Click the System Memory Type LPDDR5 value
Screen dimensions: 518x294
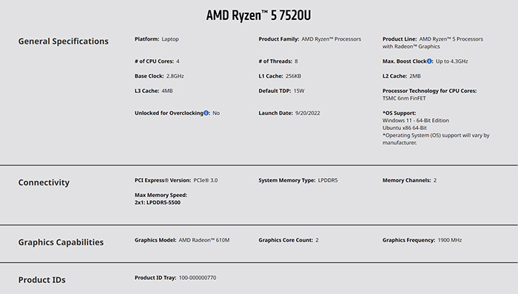coord(328,180)
